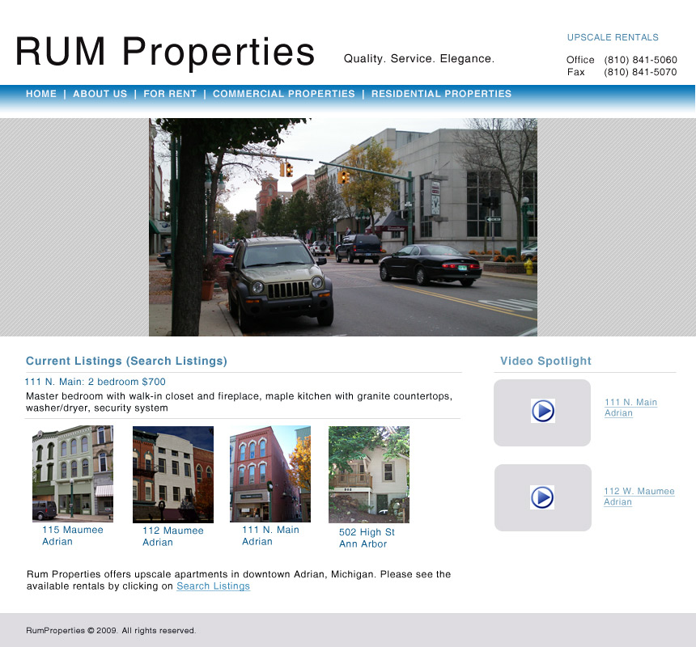This screenshot has width=696, height=647.
Task: Follow the Search Listings link in paragraph
Action: [213, 586]
